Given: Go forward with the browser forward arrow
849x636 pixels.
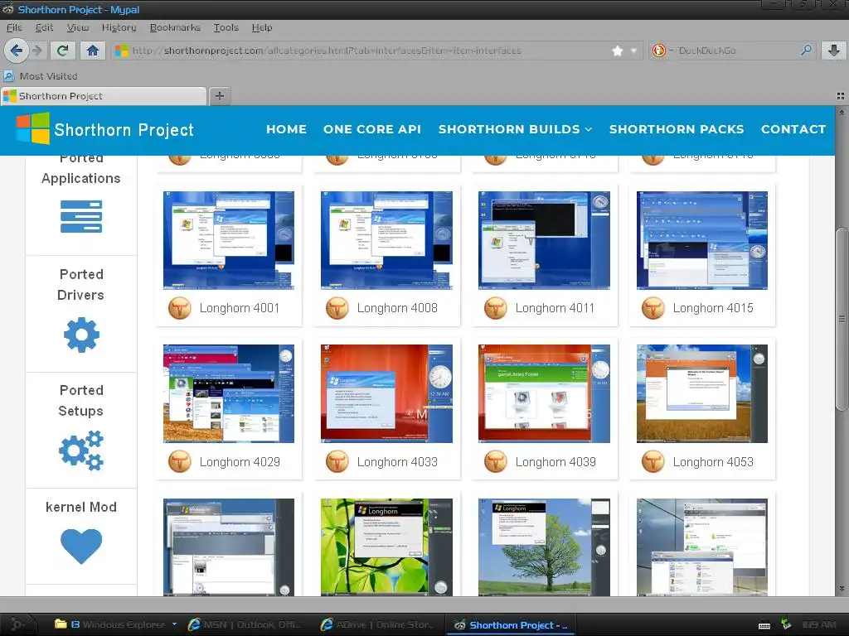Looking at the screenshot, I should [36, 51].
